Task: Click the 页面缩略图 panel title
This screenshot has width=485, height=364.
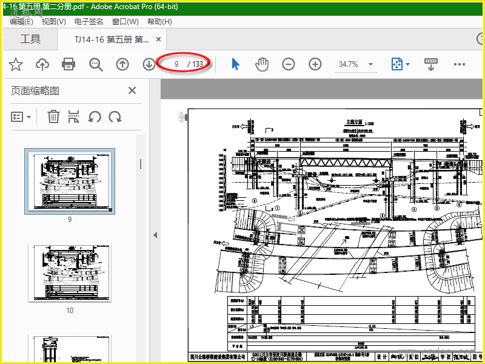Action: coord(35,90)
